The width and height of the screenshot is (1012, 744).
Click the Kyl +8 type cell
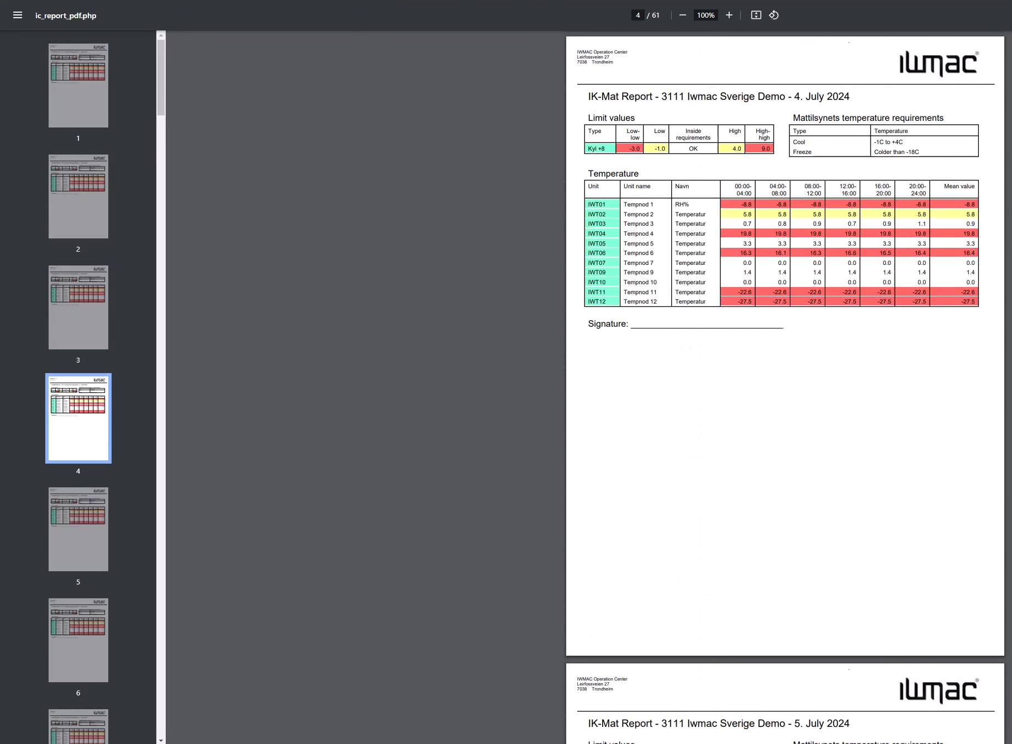click(x=600, y=148)
